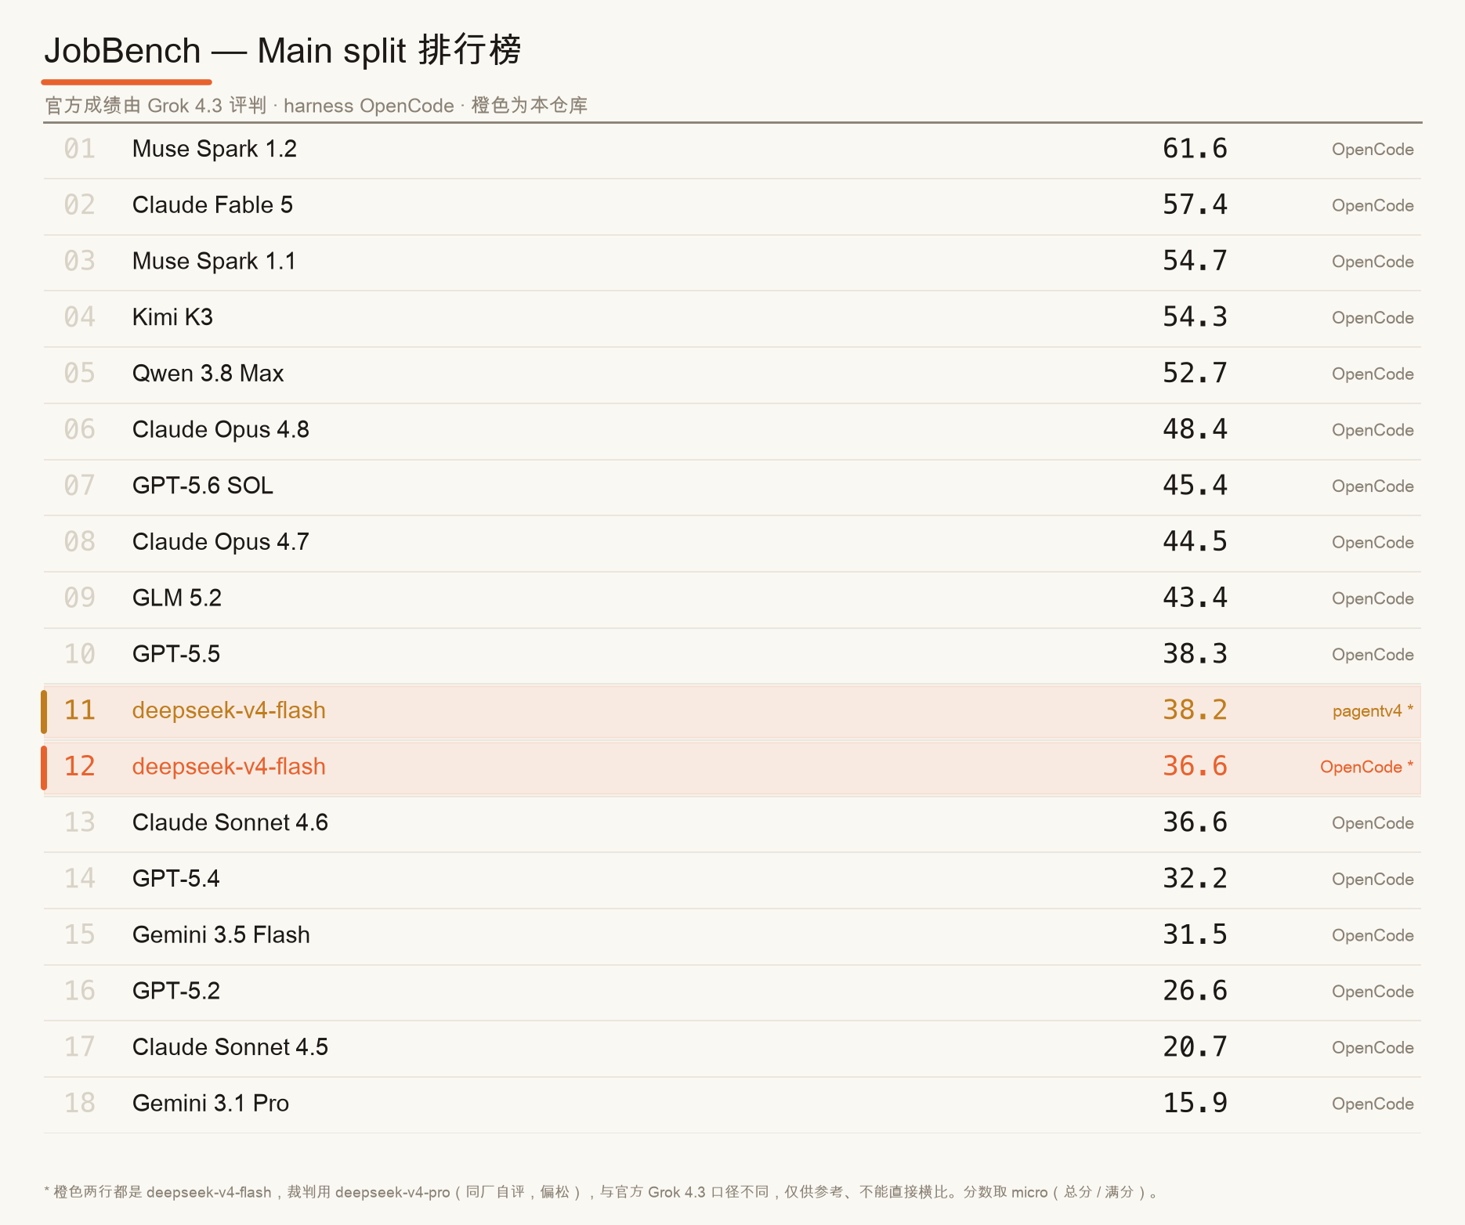Select the 'Gemini 3.1 Pro' model name
Screen dimensions: 1465x1225
(211, 1104)
